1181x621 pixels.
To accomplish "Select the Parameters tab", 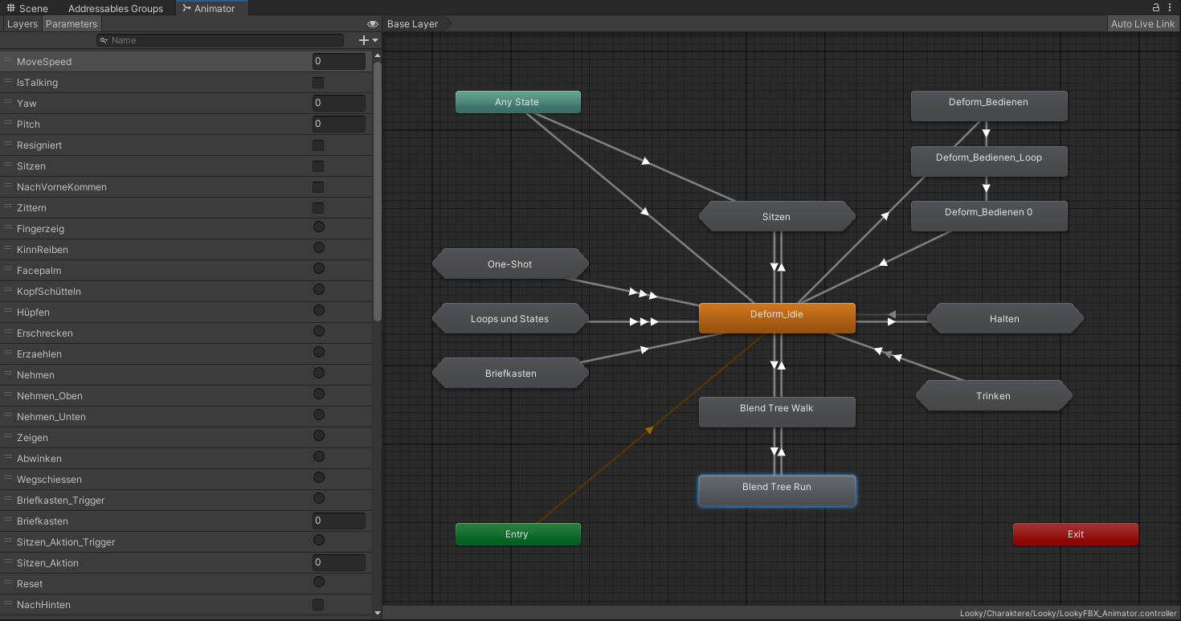I will click(71, 24).
